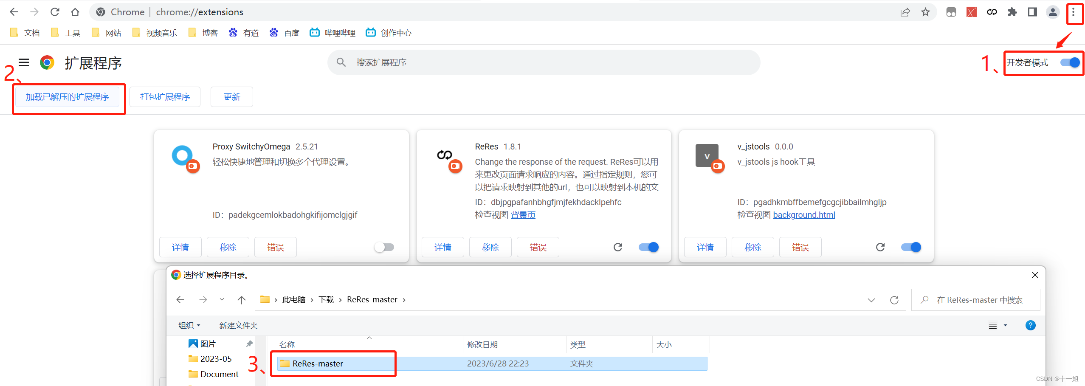Open the 组织 dropdown menu
This screenshot has width=1085, height=386.
189,325
